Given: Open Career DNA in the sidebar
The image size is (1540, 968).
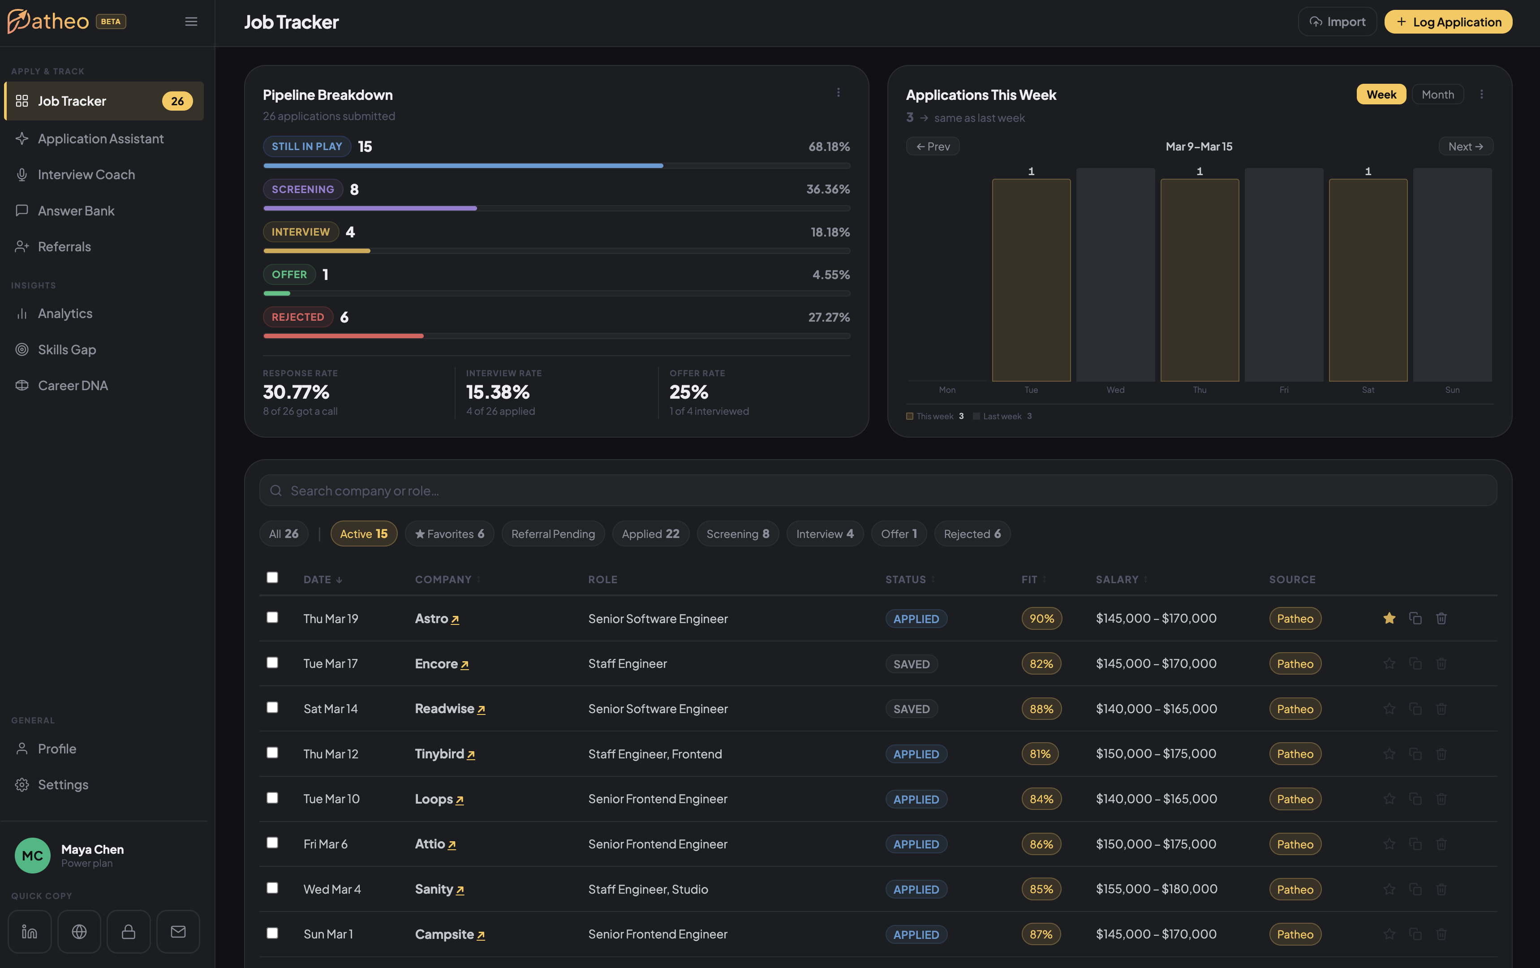Looking at the screenshot, I should (72, 385).
